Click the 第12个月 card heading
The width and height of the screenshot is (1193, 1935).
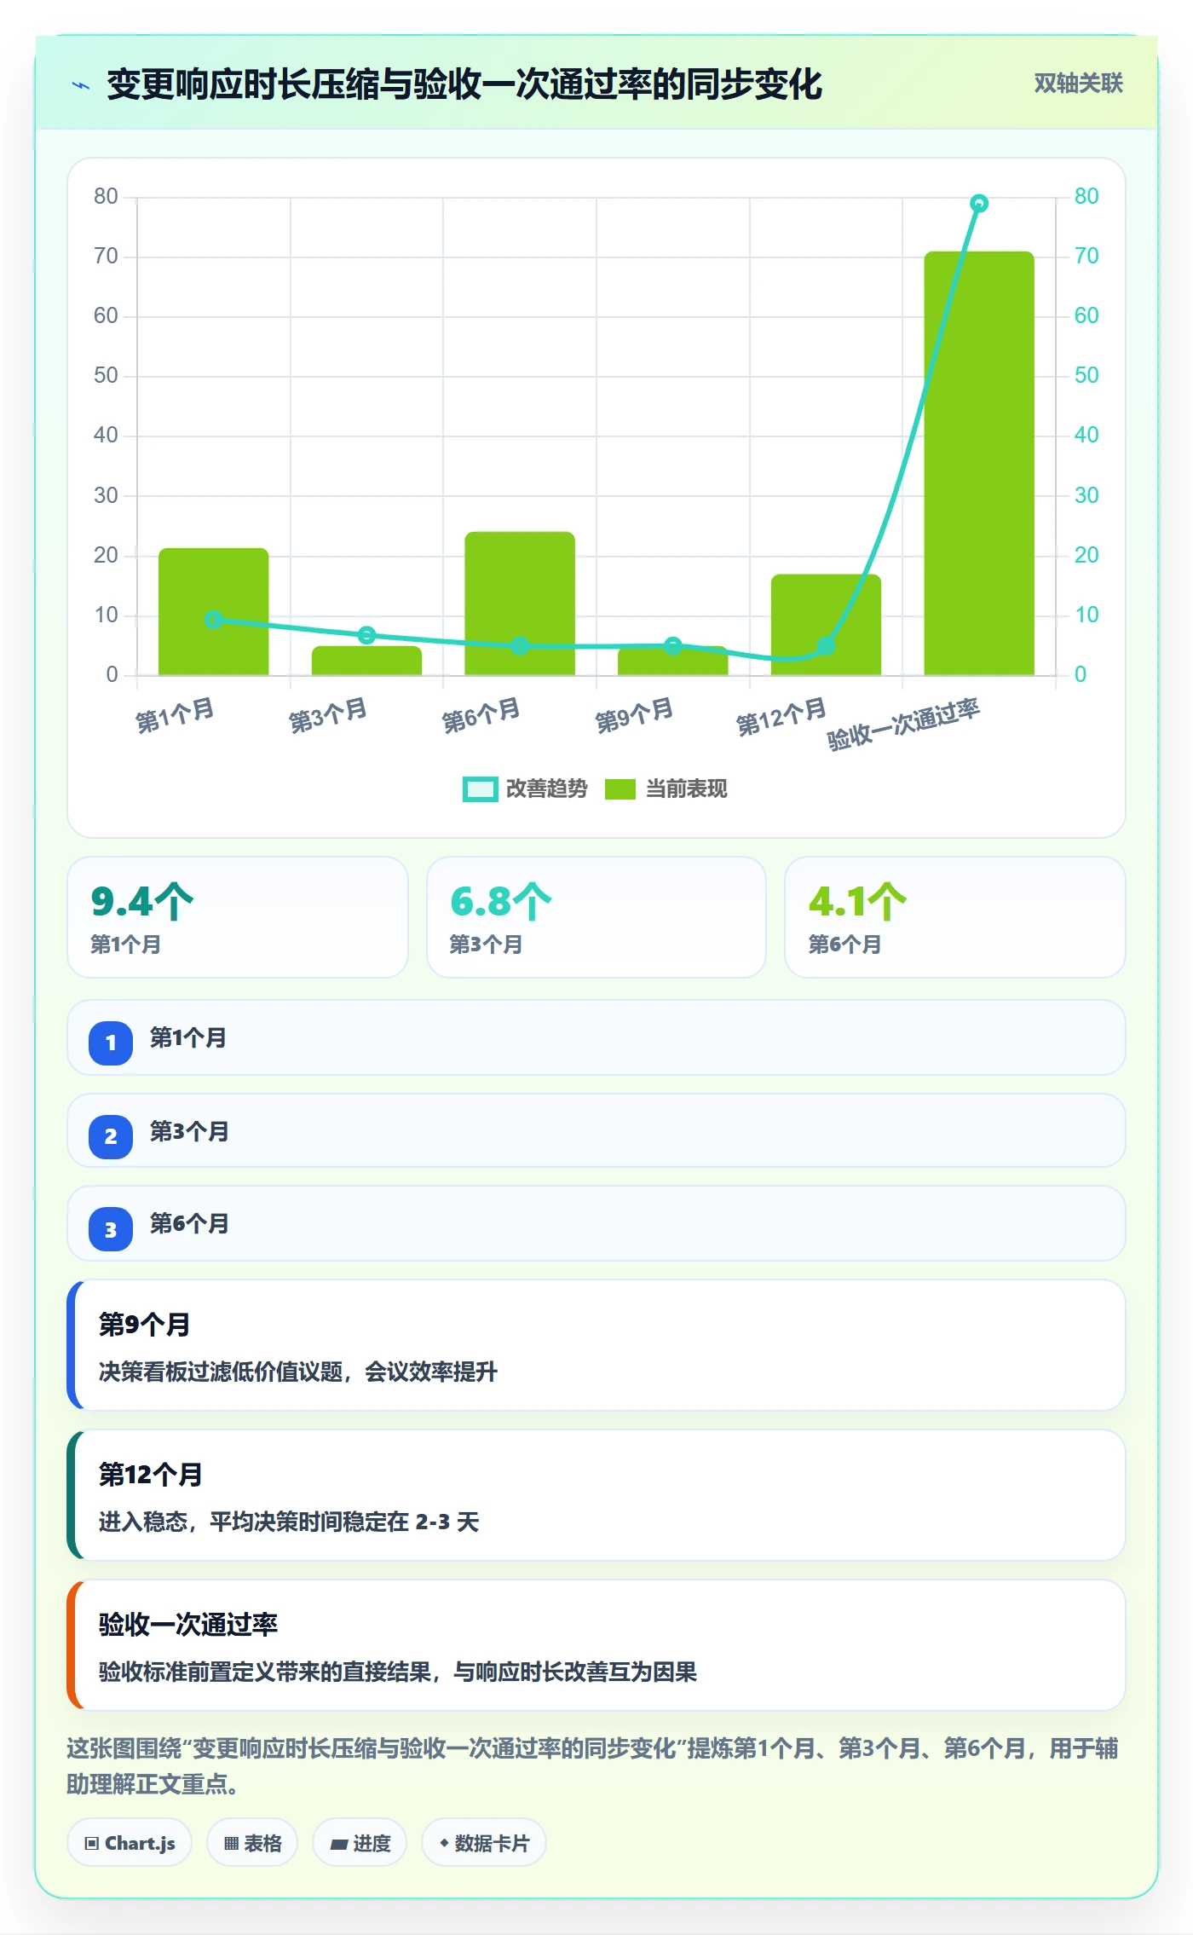150,1475
